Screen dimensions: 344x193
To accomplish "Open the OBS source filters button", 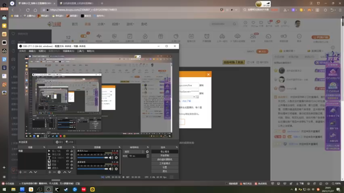I will pos(69,142).
